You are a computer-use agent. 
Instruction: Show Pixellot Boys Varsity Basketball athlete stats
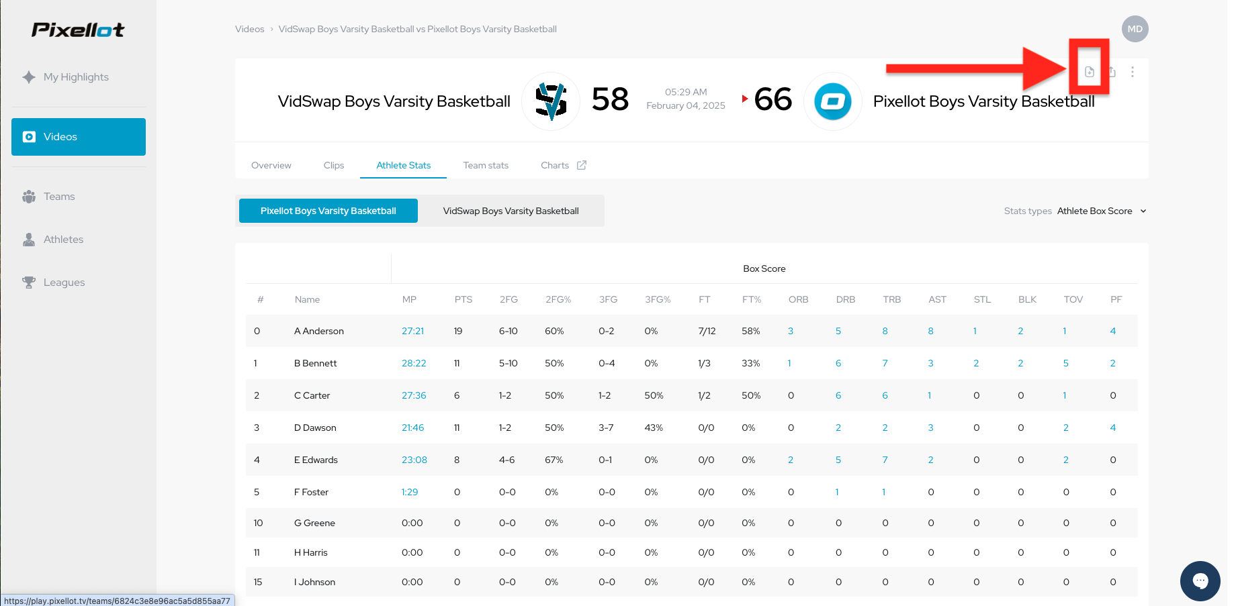pos(328,211)
